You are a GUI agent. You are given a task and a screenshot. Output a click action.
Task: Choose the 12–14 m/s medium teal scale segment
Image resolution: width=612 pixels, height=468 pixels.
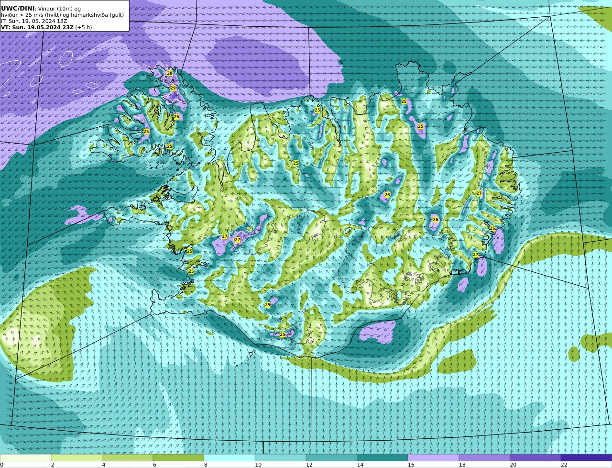tap(331, 457)
